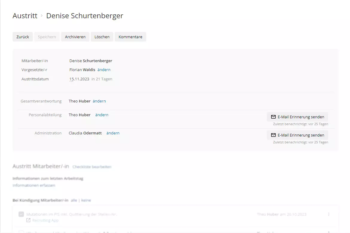Image resolution: width=350 pixels, height=233 pixels.
Task: Select keine under Bei Kündigung
Action: coord(86,200)
